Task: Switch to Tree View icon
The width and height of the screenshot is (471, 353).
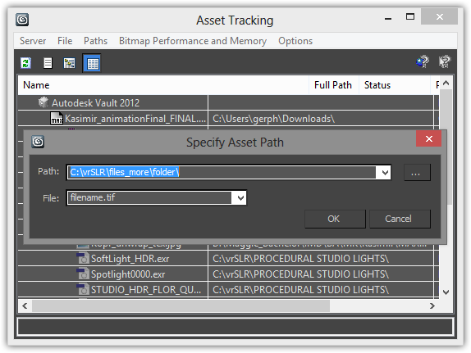Action: [70, 63]
